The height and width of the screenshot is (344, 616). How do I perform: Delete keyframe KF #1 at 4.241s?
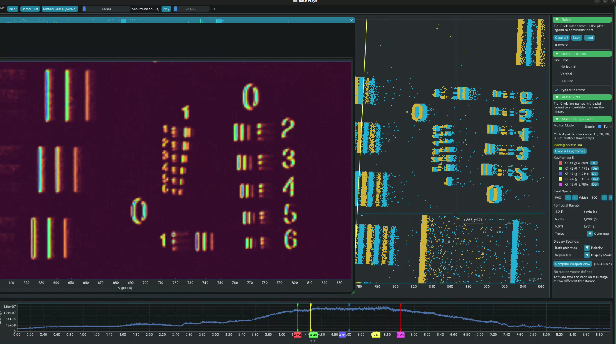[x=594, y=163]
